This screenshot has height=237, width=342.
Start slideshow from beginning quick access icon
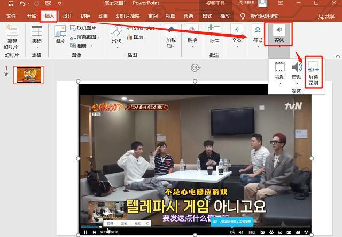click(x=48, y=3)
